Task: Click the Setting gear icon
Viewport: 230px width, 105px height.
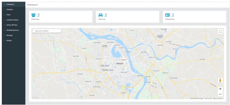Action: [4, 40]
